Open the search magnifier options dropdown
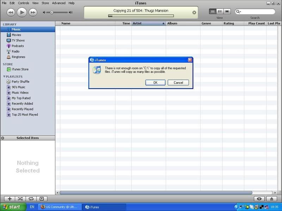The width and height of the screenshot is (282, 211). 239,12
